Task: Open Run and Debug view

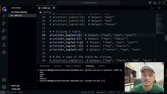Action: (x=4, y=31)
